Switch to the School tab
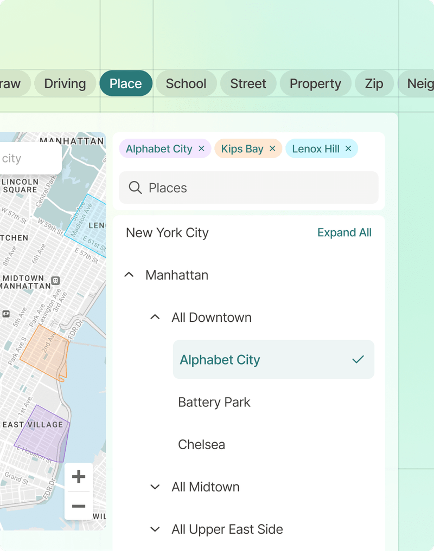Image resolution: width=434 pixels, height=551 pixels. click(x=186, y=83)
